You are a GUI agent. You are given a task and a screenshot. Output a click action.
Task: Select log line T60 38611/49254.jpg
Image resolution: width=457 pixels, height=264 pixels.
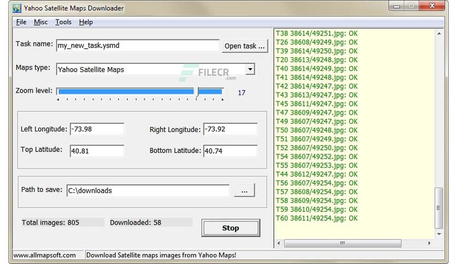tap(317, 218)
